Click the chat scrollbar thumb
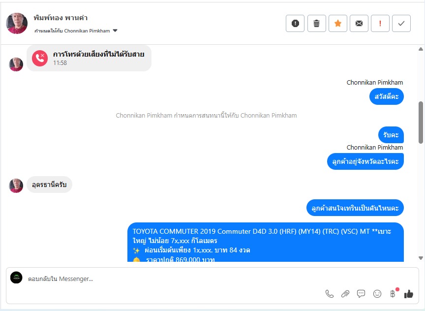The height and width of the screenshot is (311, 425). (x=421, y=123)
